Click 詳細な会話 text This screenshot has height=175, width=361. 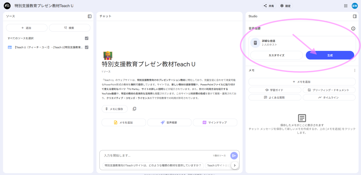269,41
